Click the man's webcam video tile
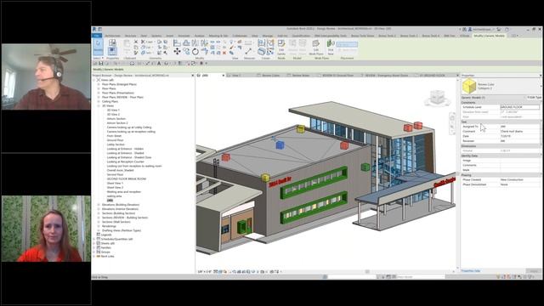Viewport: 544px width, 306px height. 46,76
